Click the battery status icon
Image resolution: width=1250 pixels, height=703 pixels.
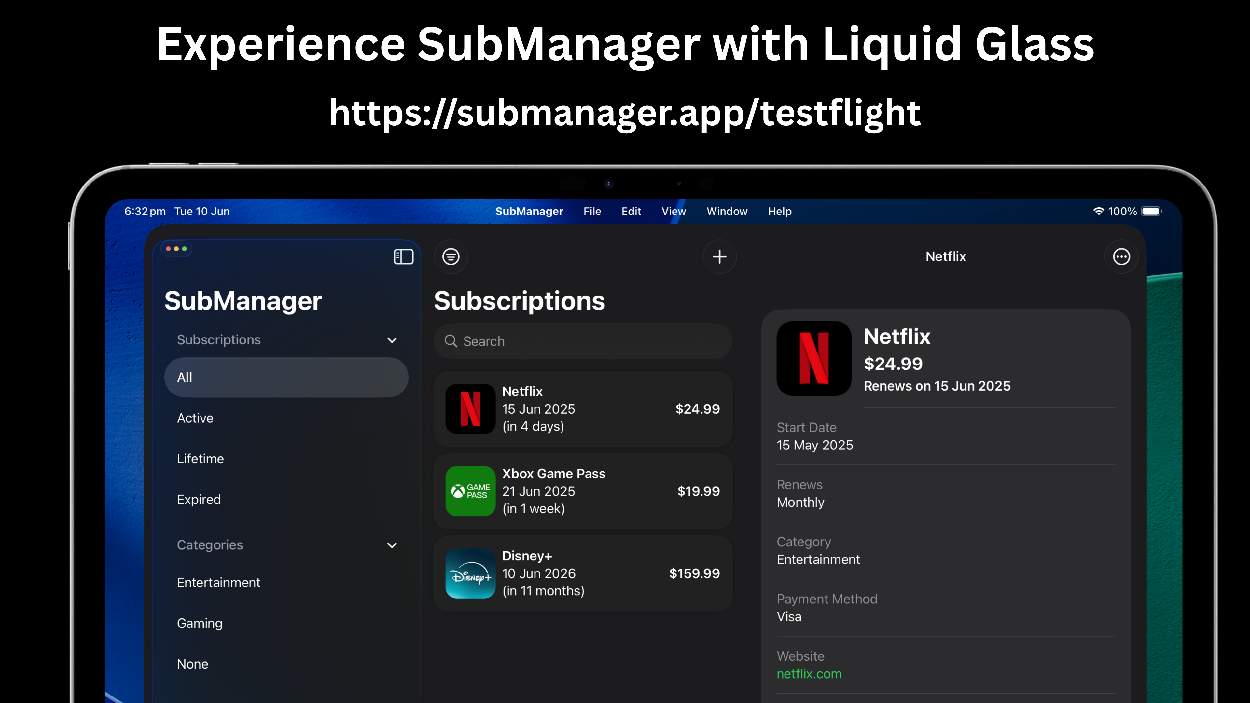click(1151, 211)
